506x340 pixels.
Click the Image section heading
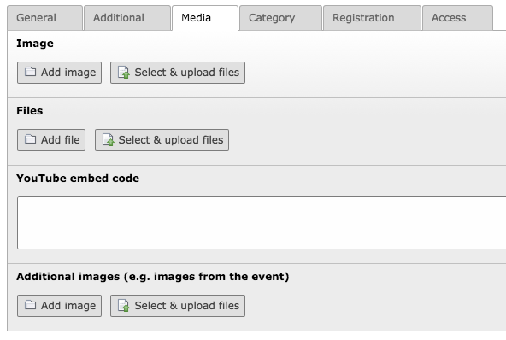(x=35, y=44)
